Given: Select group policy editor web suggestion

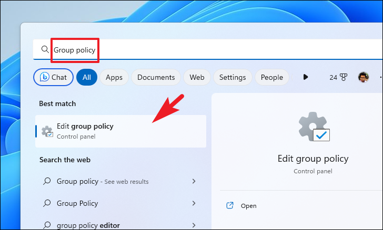Looking at the screenshot, I should pos(120,225).
